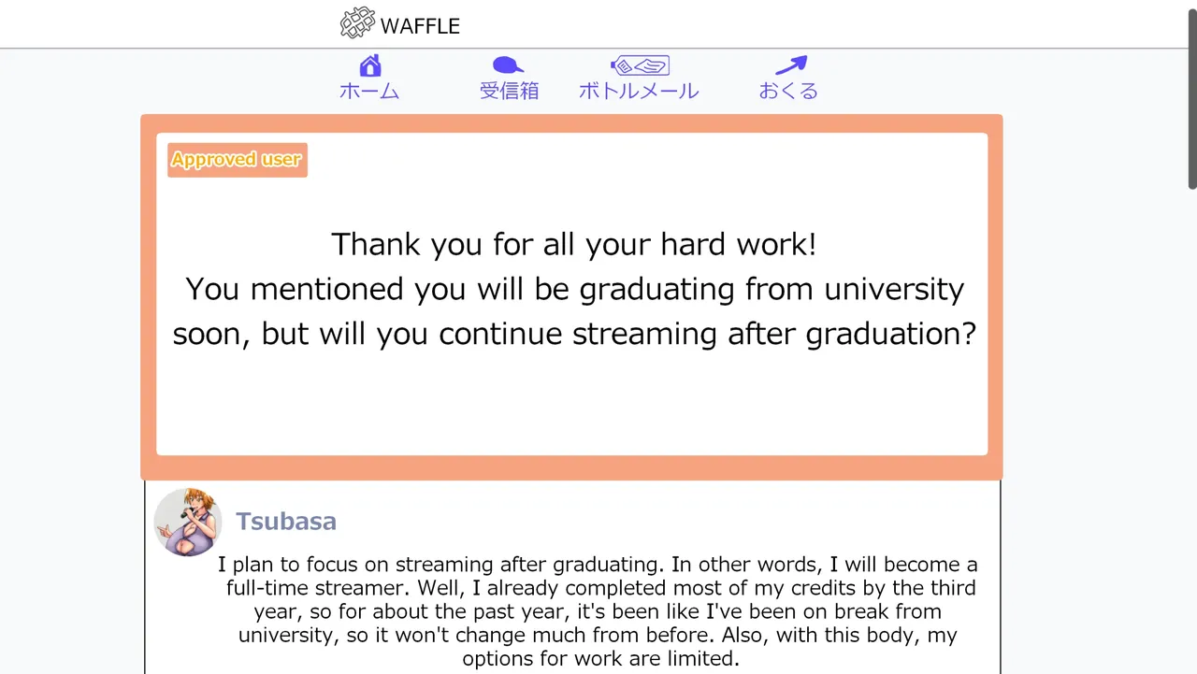Click the vertical scrollbar thumb

[1191, 93]
